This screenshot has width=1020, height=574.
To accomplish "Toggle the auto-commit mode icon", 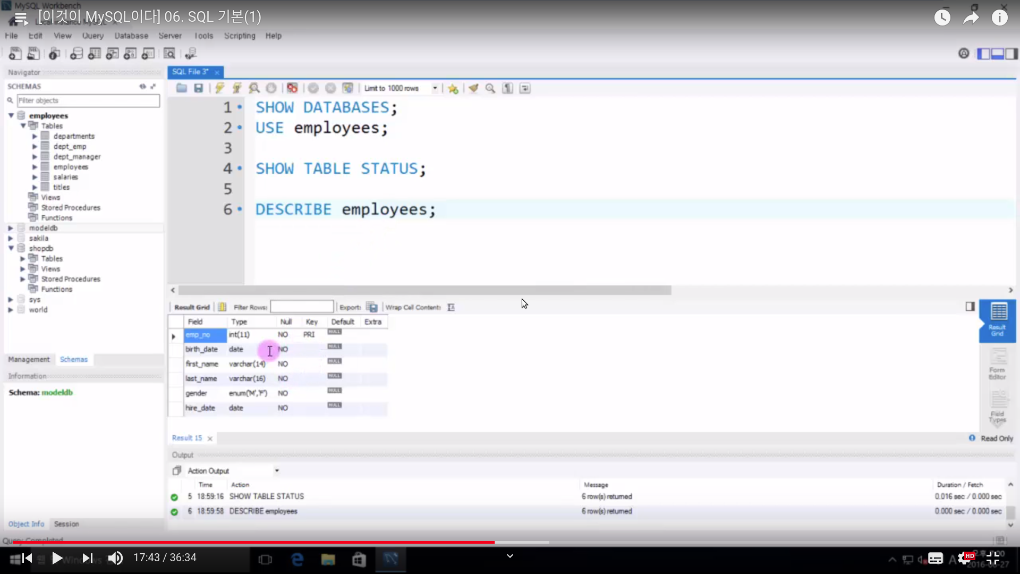I will pos(348,88).
